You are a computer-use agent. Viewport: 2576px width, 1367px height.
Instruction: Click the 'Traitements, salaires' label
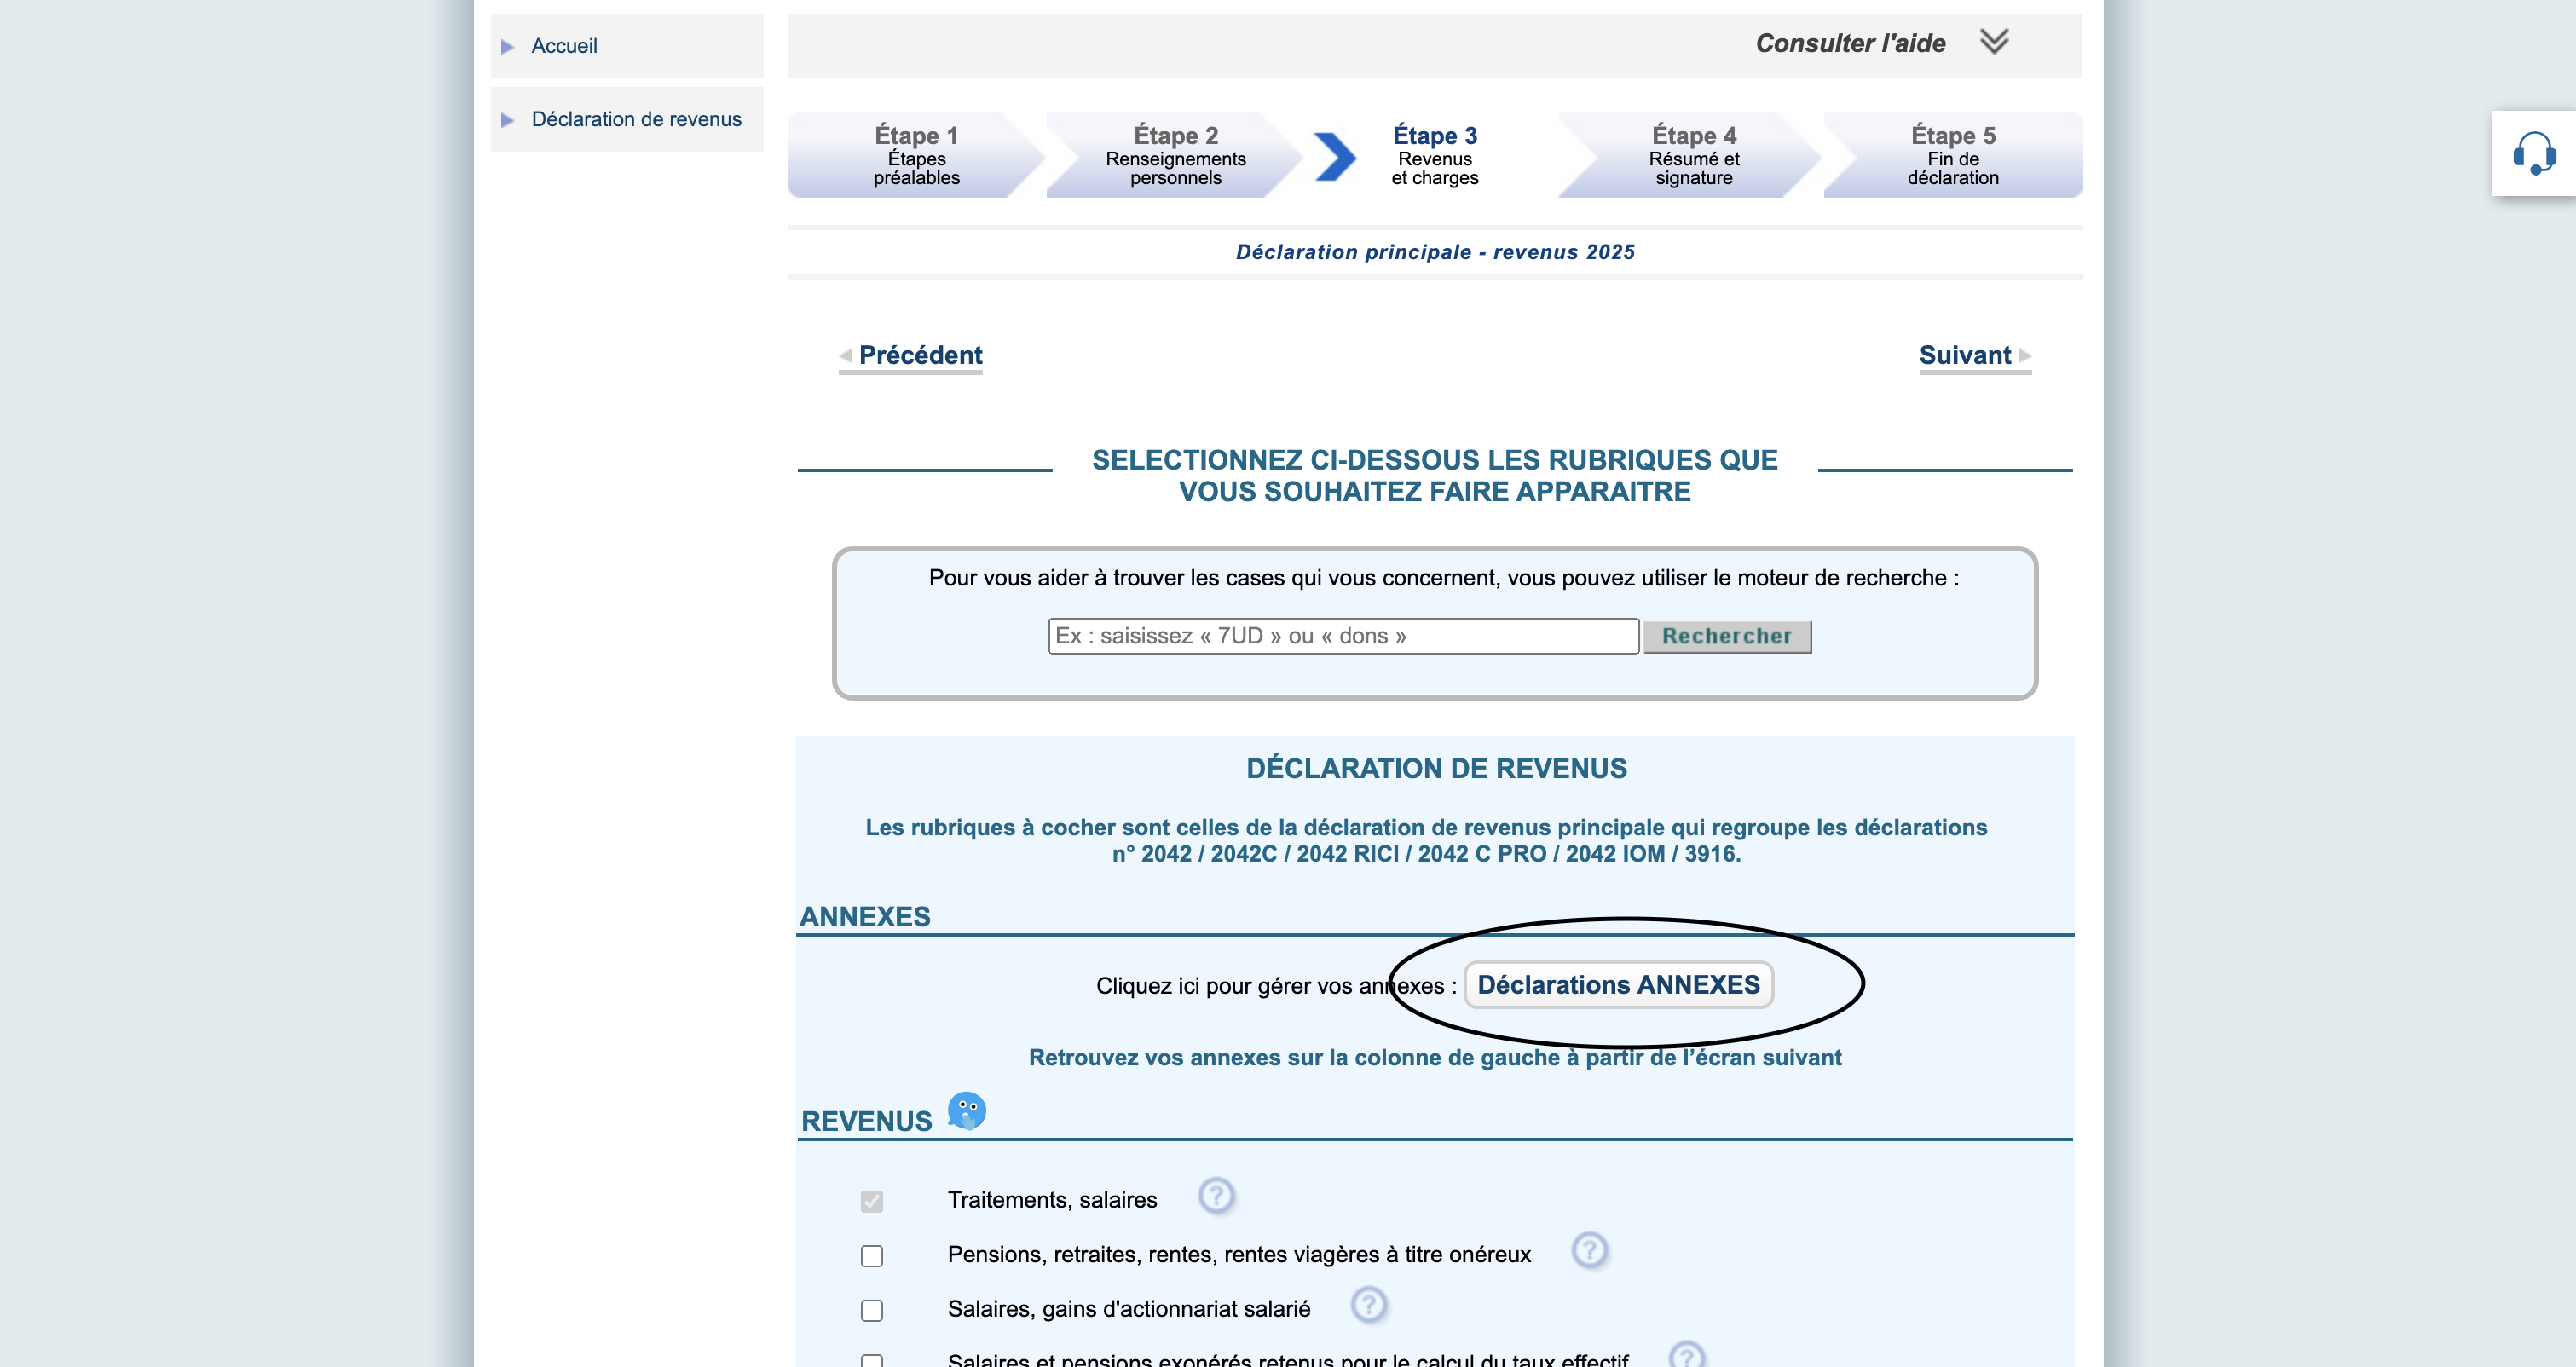click(1052, 1199)
